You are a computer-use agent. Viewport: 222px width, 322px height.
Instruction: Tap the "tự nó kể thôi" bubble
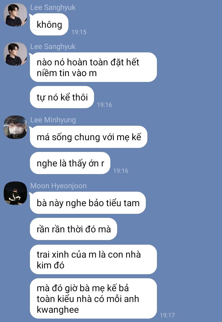coord(62,97)
